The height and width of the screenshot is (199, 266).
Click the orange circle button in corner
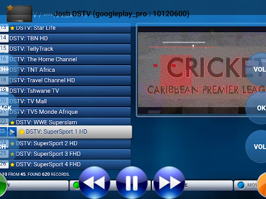coord(262,185)
